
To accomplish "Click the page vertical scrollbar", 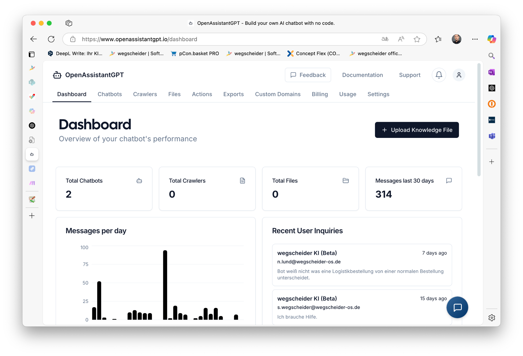I will 479,120.
